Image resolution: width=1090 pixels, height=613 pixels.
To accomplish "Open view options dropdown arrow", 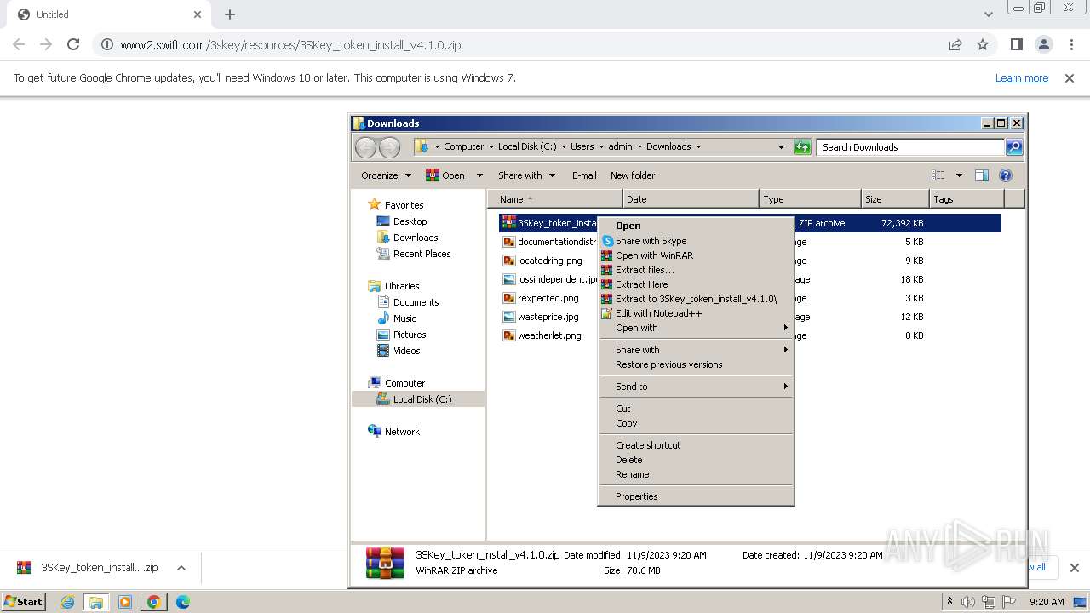I will click(959, 175).
